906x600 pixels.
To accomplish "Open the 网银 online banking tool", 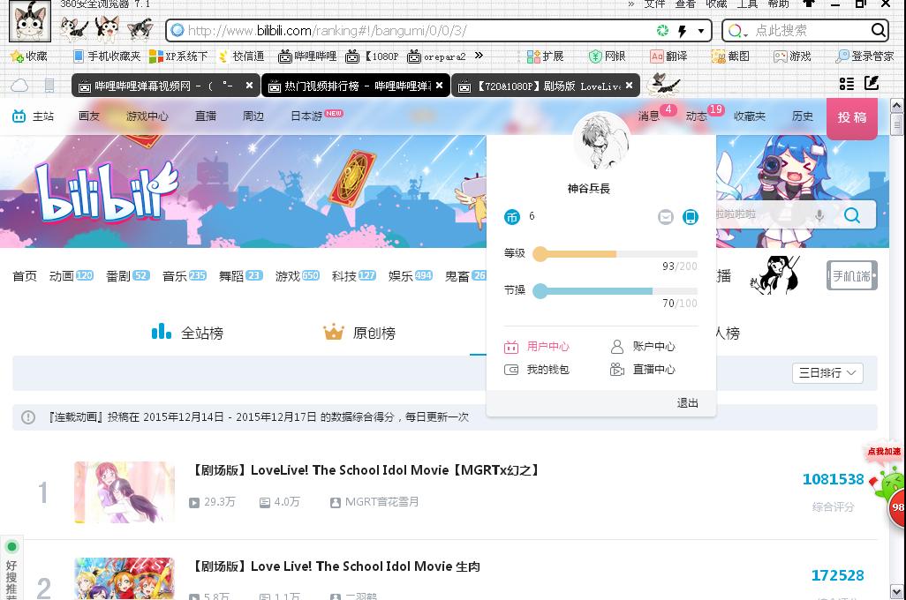I will [608, 56].
